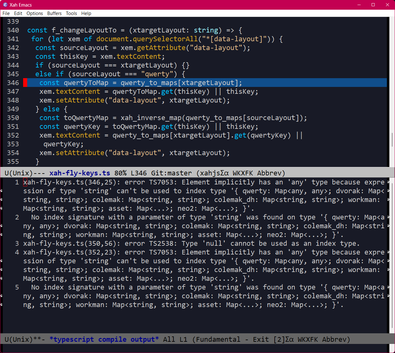395x353 pixels.
Task: Open the Tools menu
Action: (x=71, y=13)
